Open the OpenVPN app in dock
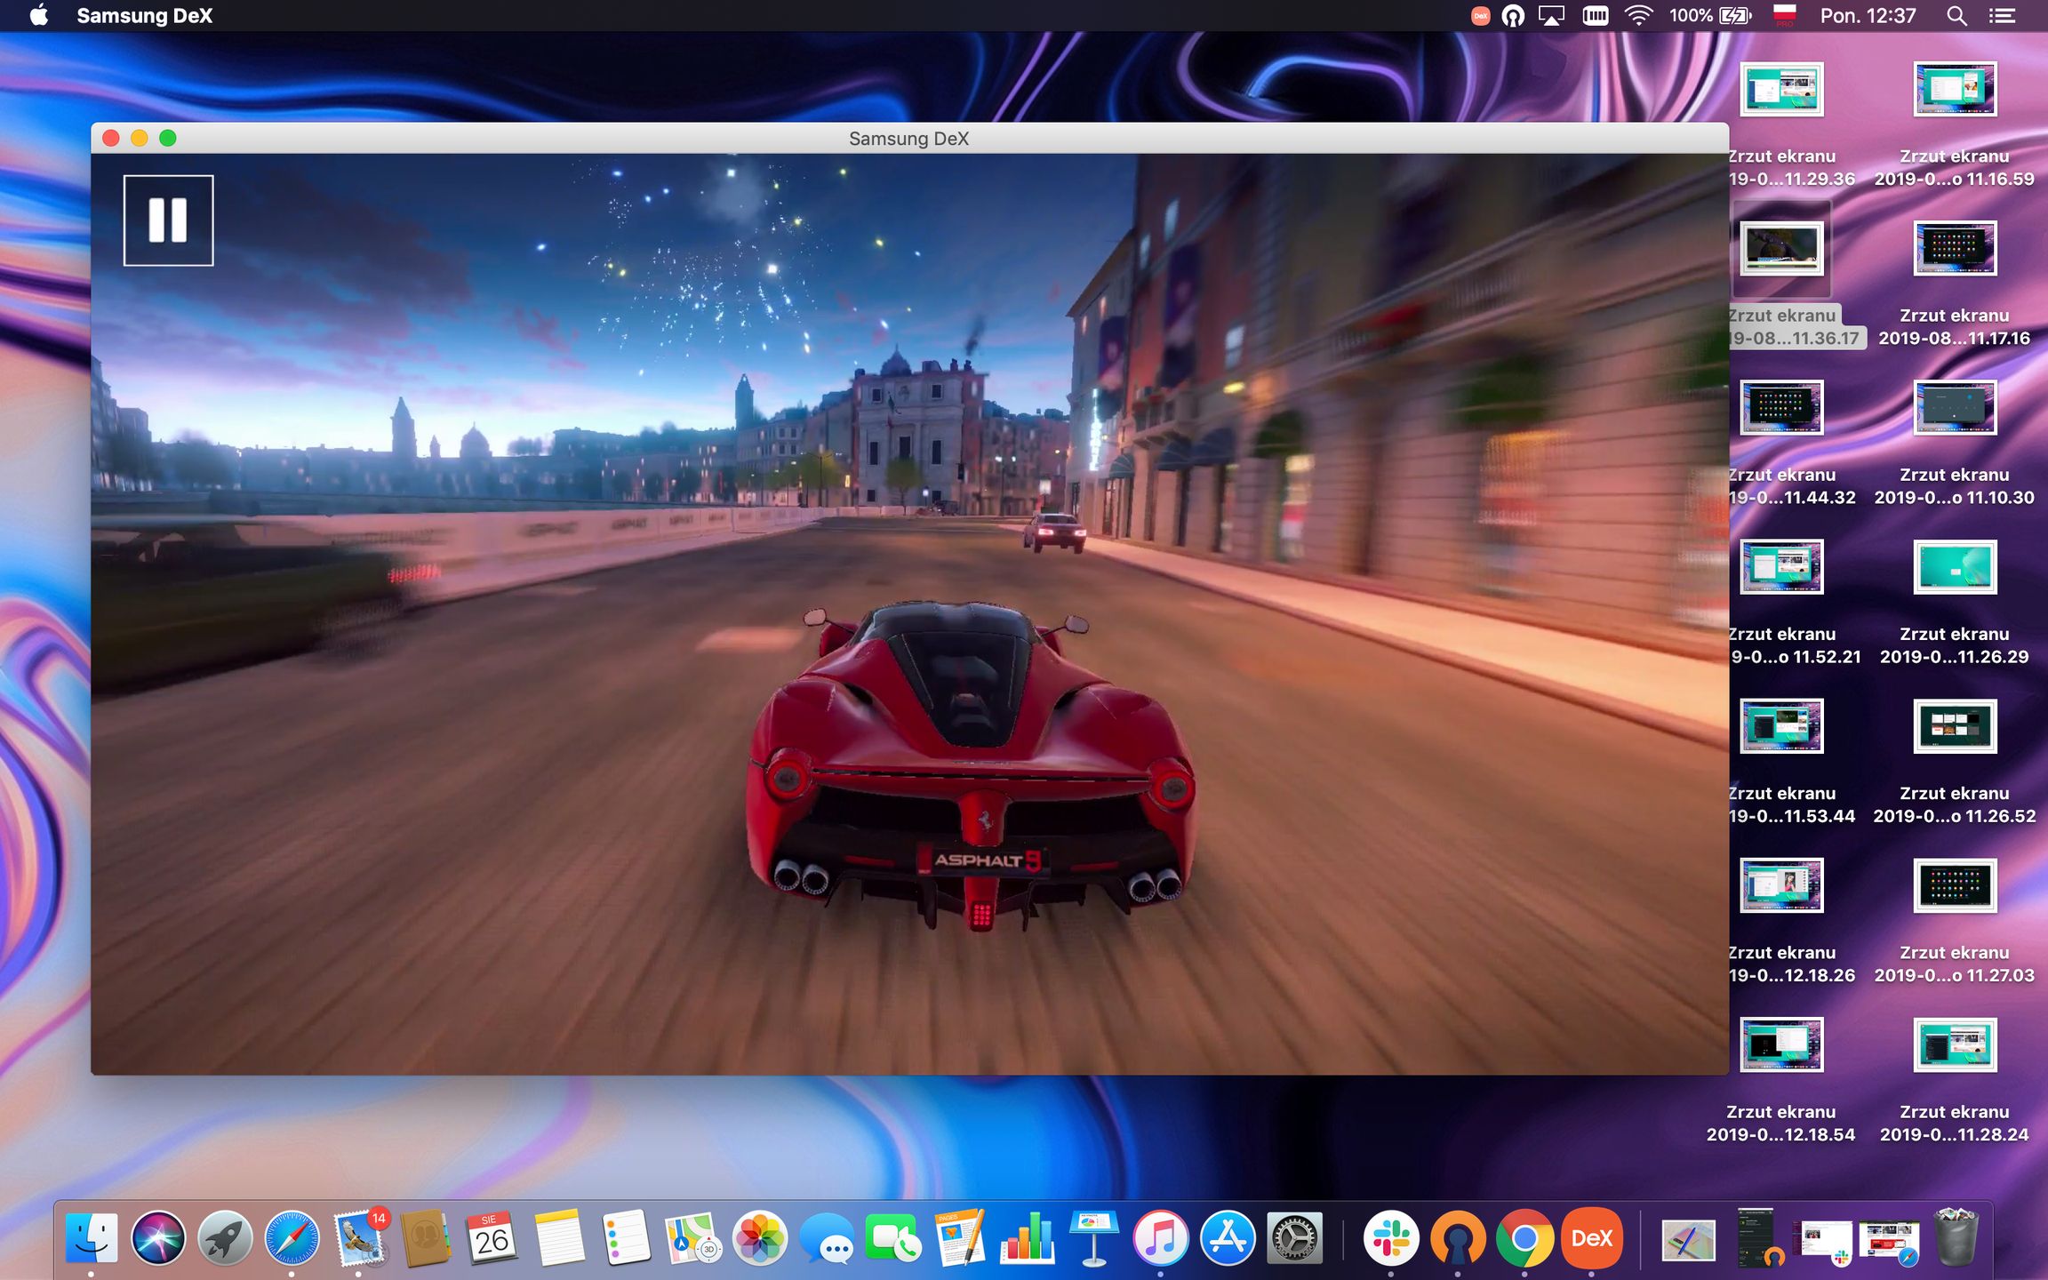The height and width of the screenshot is (1280, 2048). 1458,1238
